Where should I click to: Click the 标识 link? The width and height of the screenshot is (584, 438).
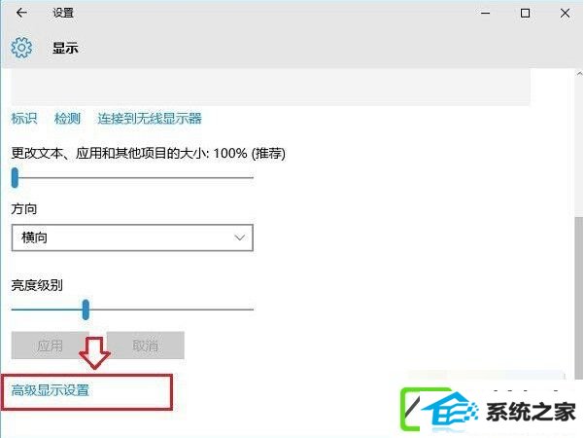point(24,119)
